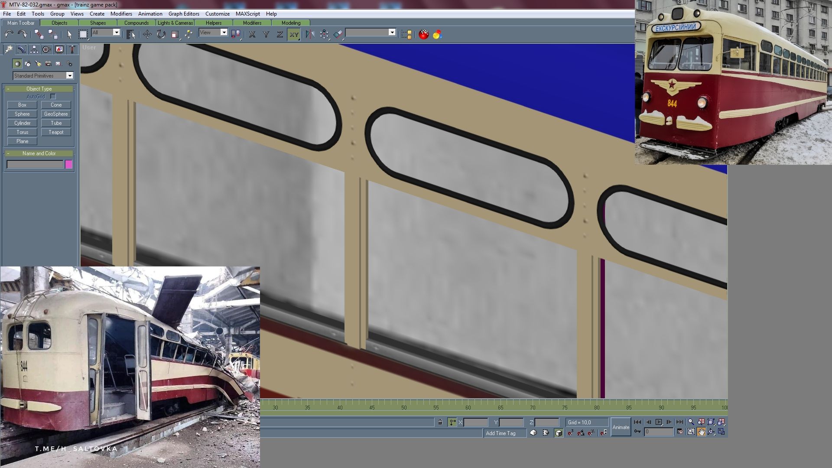This screenshot has width=832, height=468.
Task: Click the Undo arrow icon
Action: click(9, 34)
